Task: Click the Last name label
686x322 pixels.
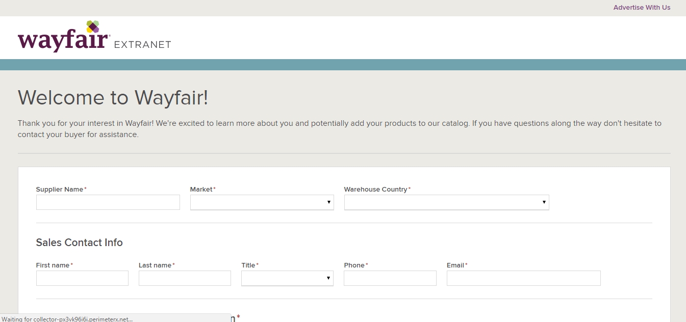Action: coord(156,265)
